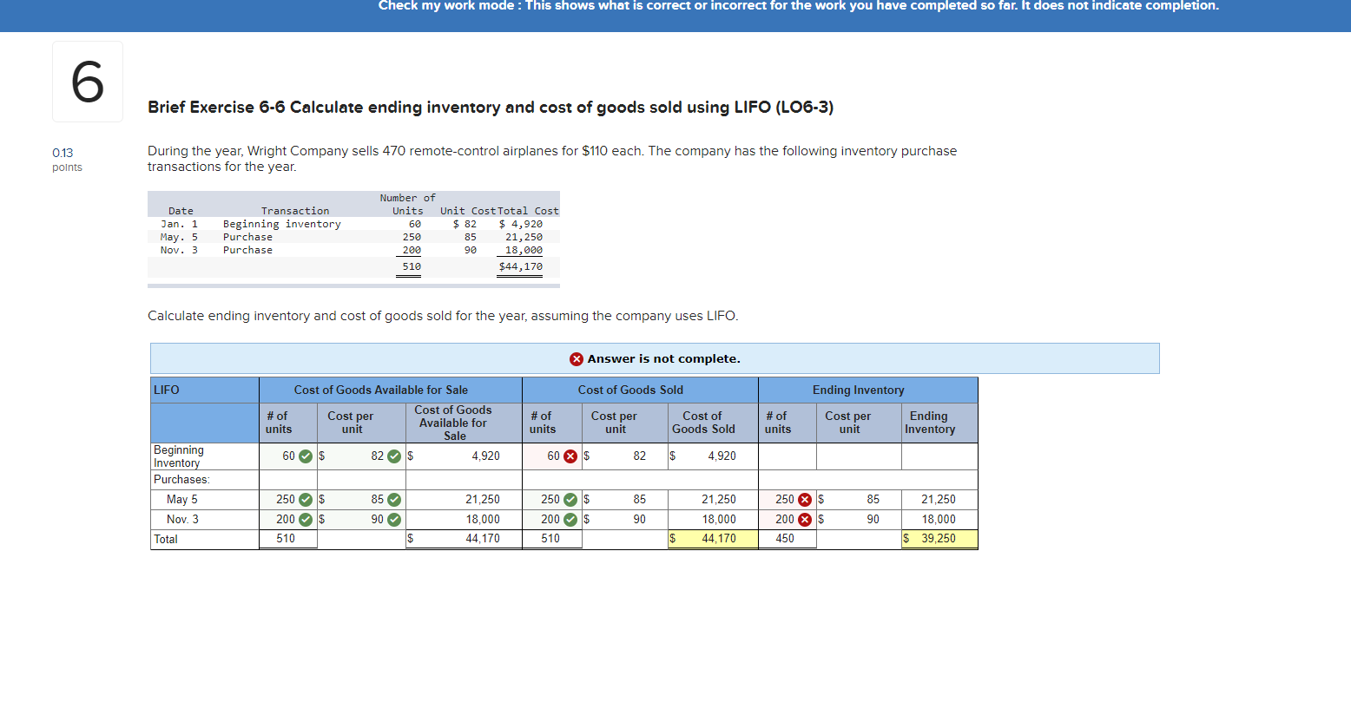The image size is (1351, 702).
Task: Click the LIFO header cell of the table
Action: [x=203, y=390]
